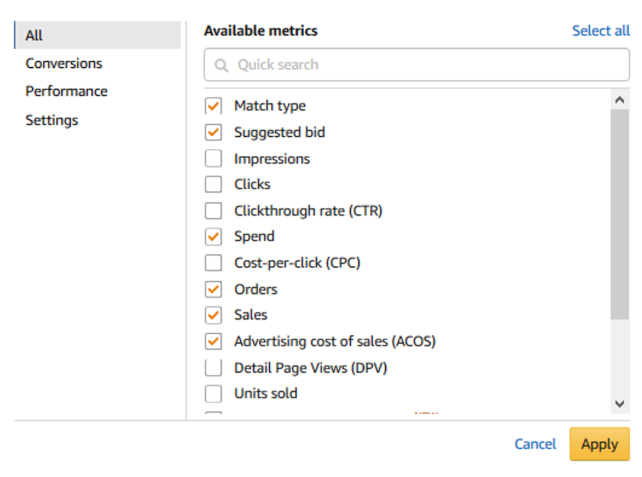Check the Cost-per-click (CPC) box
The image size is (642, 477).
click(x=213, y=263)
